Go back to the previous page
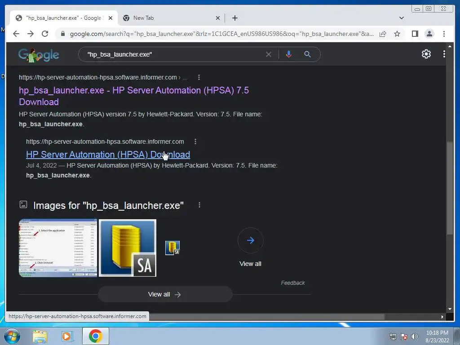The image size is (460, 345). click(16, 34)
